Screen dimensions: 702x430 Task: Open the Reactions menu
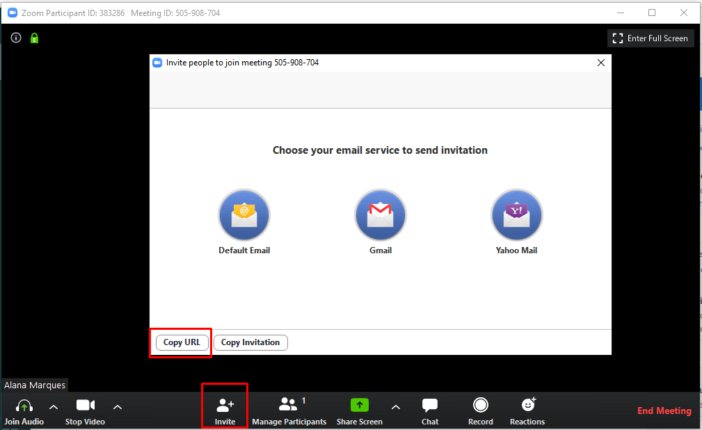point(527,411)
